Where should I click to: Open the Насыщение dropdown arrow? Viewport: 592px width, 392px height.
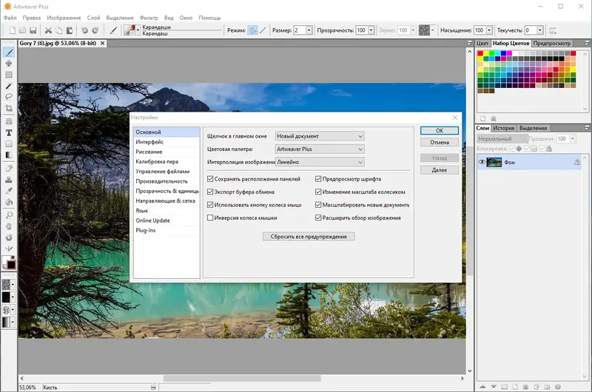tap(489, 30)
